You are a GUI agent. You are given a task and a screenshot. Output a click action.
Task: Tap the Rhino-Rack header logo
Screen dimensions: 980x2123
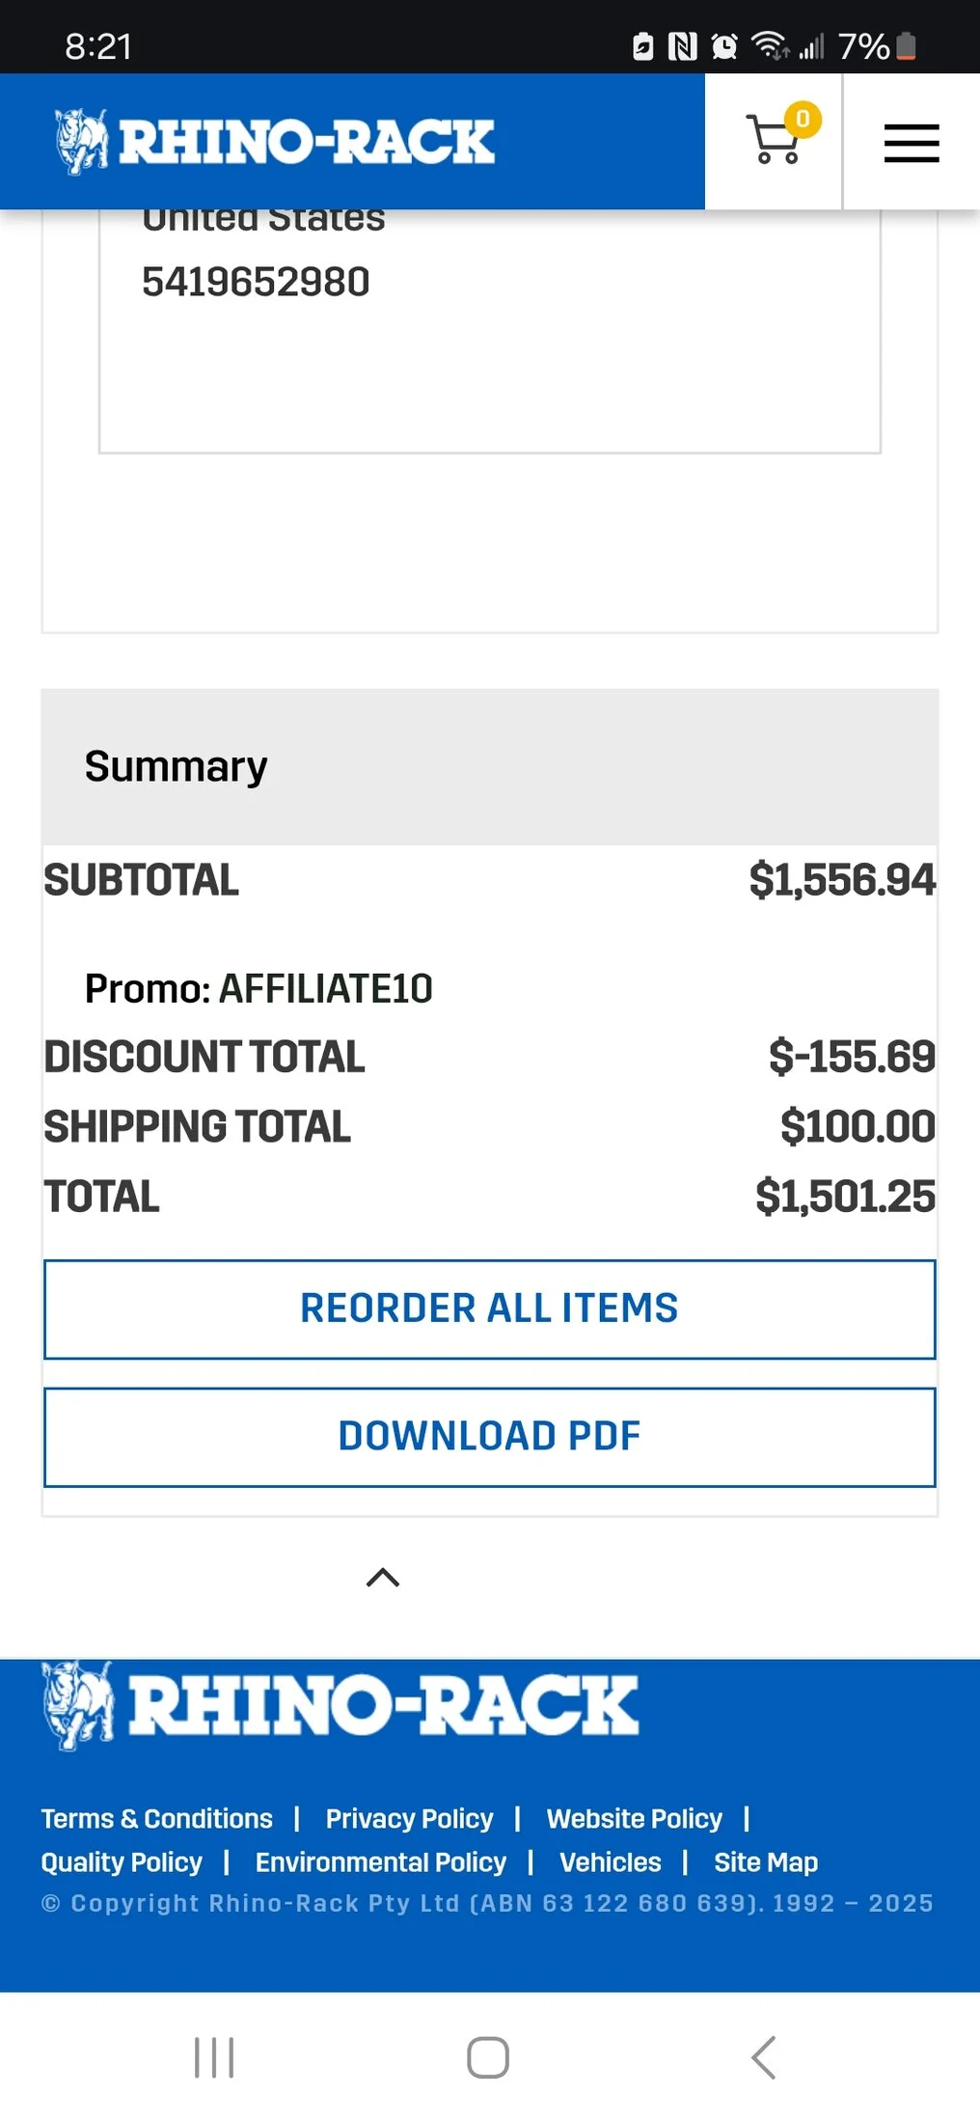click(275, 141)
